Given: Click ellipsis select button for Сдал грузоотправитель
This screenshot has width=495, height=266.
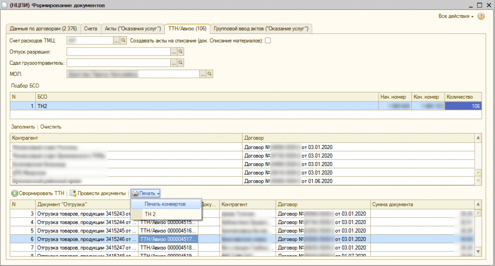Looking at the screenshot, I should point(174,62).
